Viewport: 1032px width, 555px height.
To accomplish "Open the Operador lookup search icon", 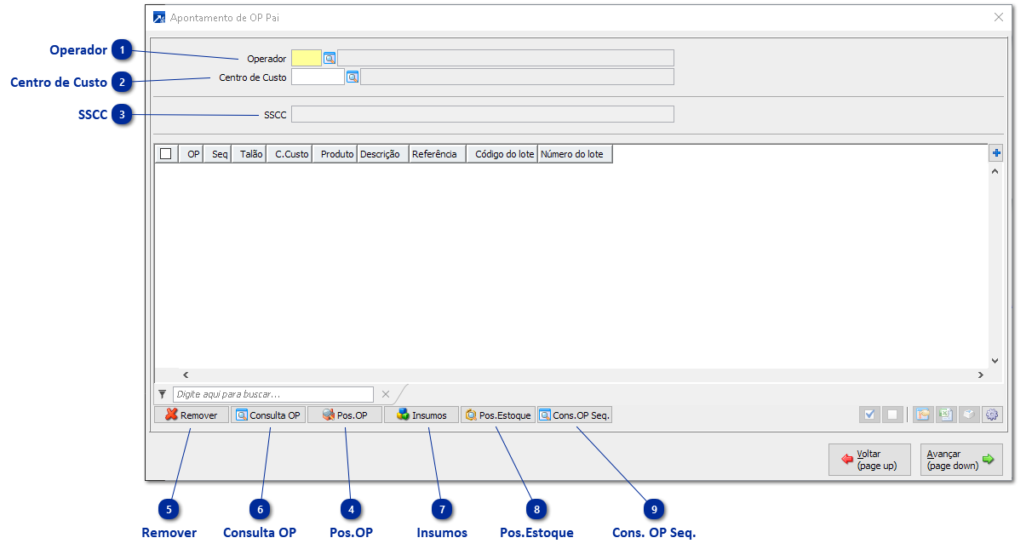I will (x=330, y=58).
